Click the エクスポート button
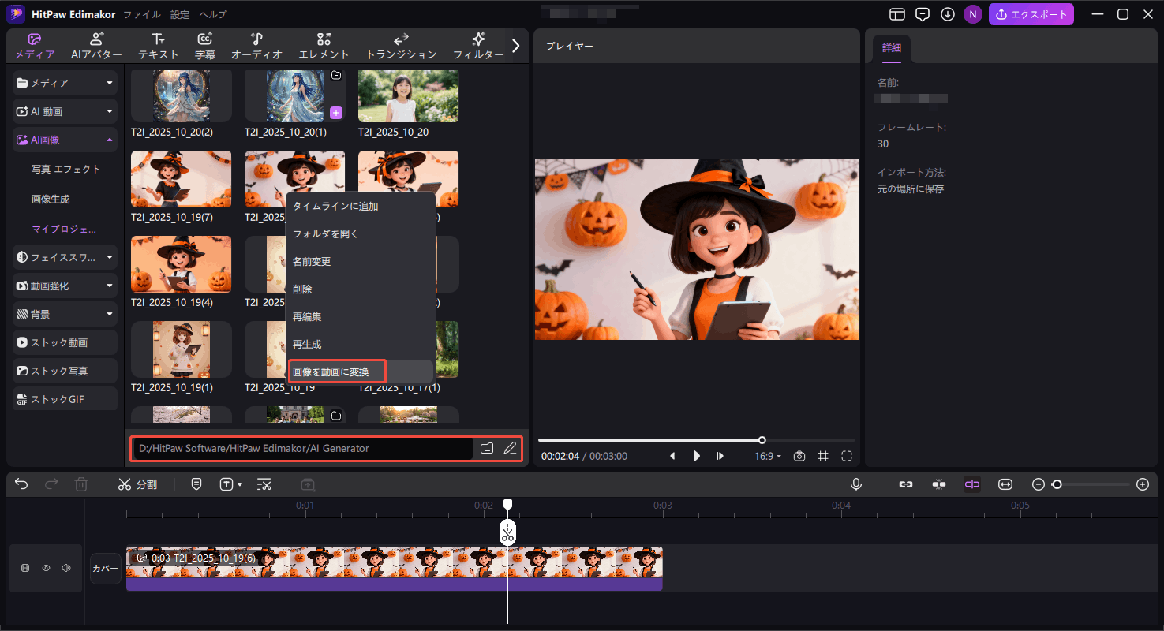 point(1031,14)
